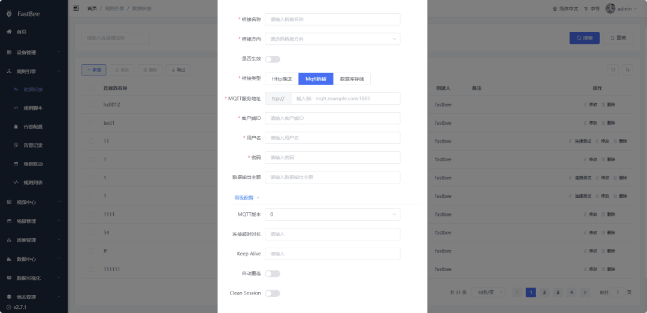647x313 pixels.
Task: Click the 告警记录 icon in sidebar
Action: 16,145
